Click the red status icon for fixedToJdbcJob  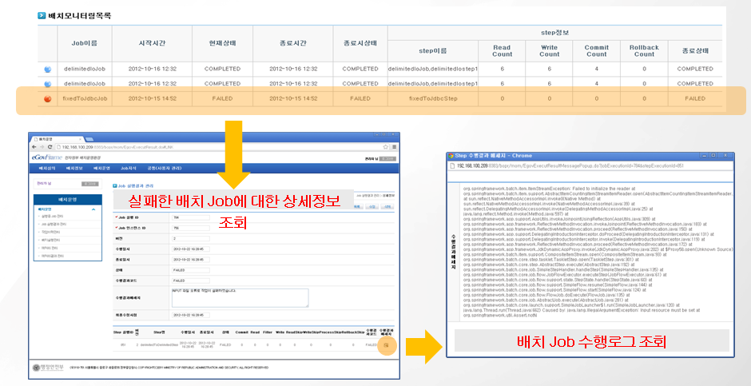point(48,99)
